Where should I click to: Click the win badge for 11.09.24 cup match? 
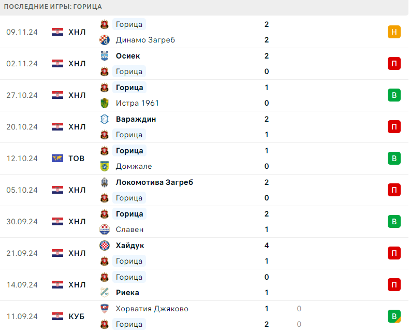[x=394, y=316]
